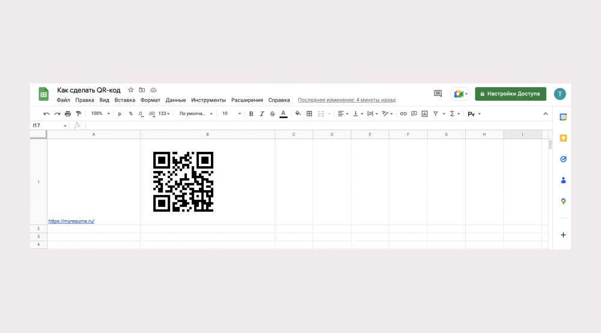Open Maps in side panel
601x333 pixels.
coord(563,202)
